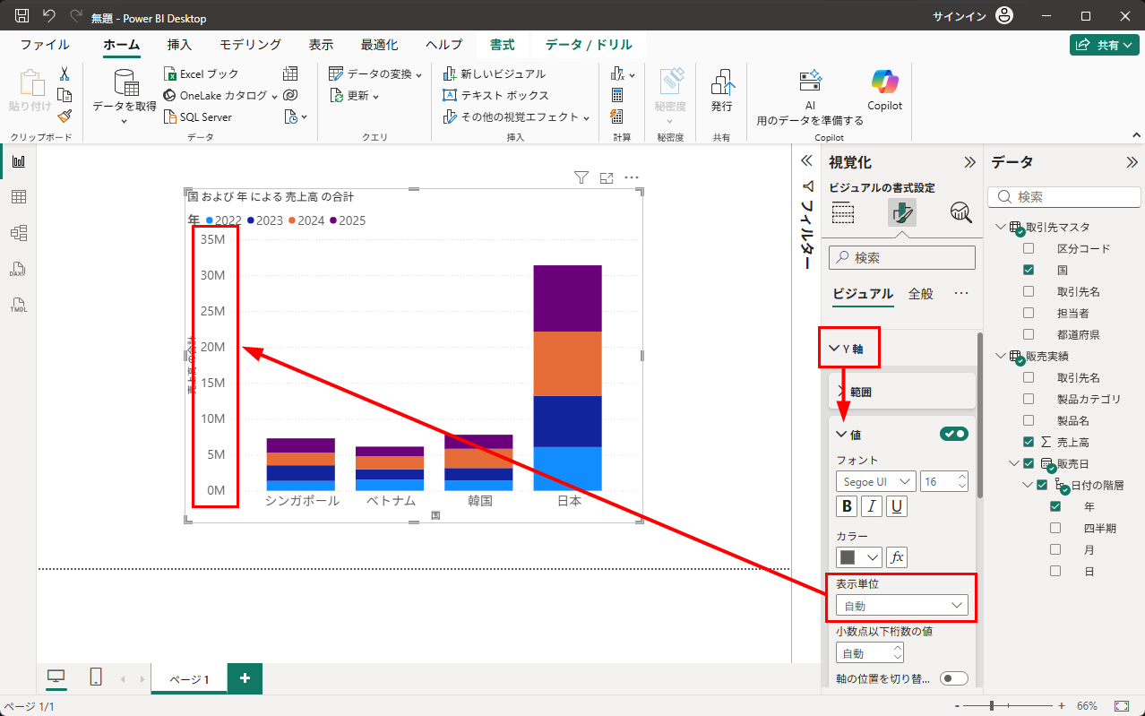The image size is (1145, 716).
Task: Open the Copilot button in ribbon
Action: (884, 91)
